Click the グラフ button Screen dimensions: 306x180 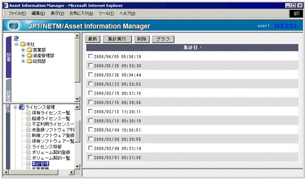[x=163, y=39]
